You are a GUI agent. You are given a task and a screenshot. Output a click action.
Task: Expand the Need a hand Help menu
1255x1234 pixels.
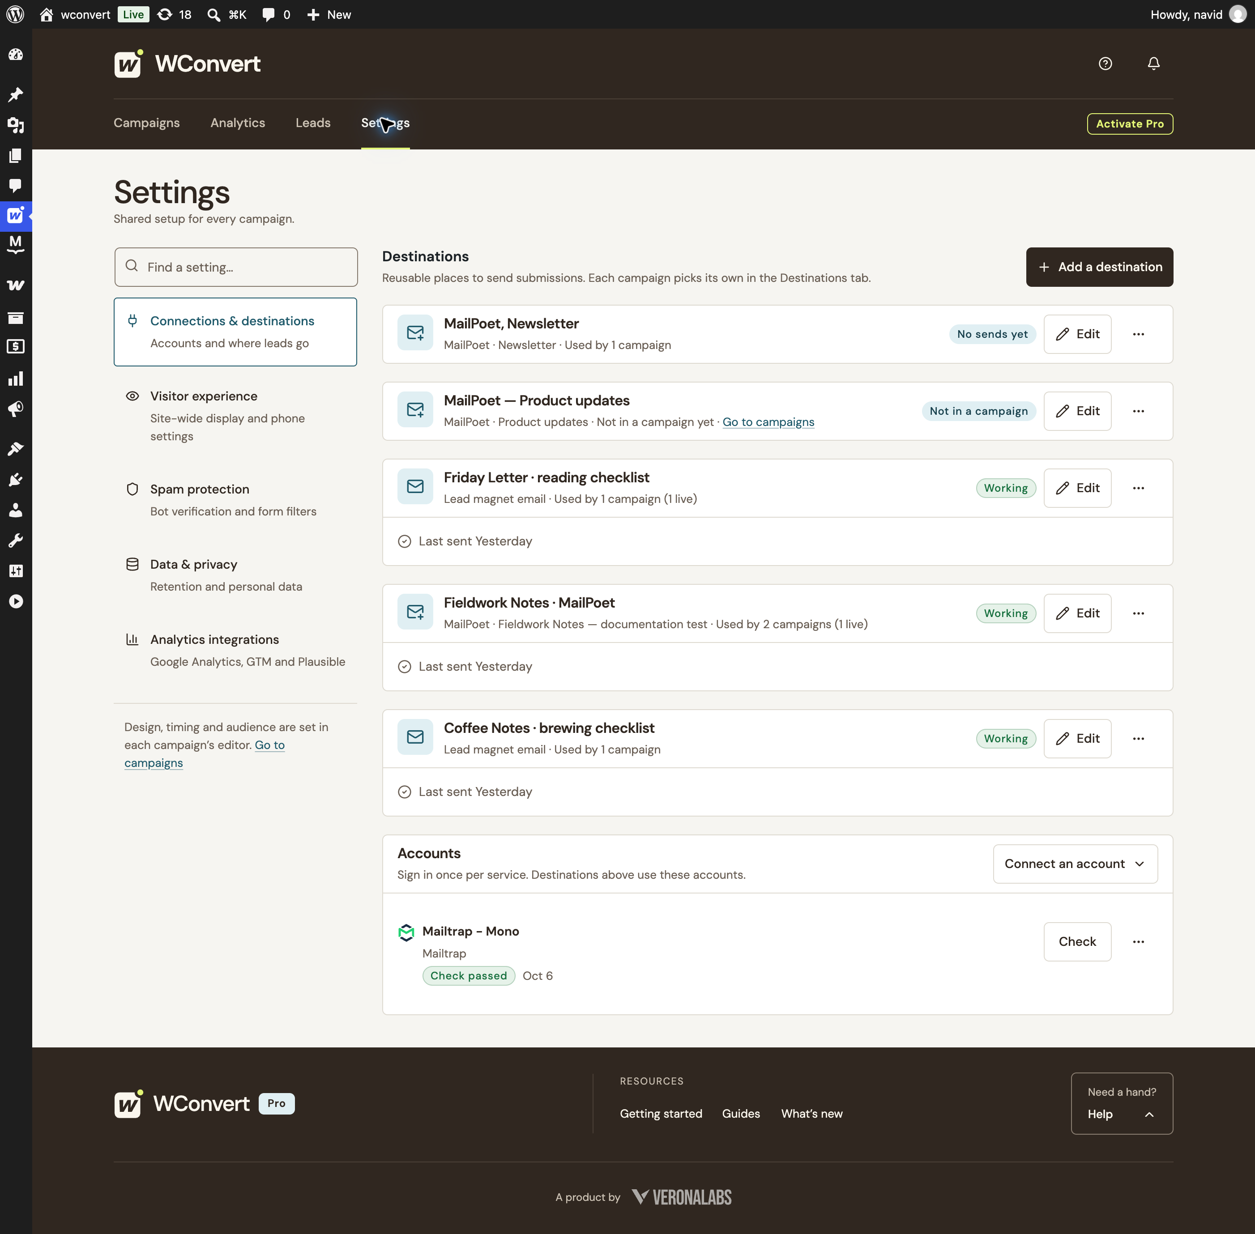pyautogui.click(x=1122, y=1103)
